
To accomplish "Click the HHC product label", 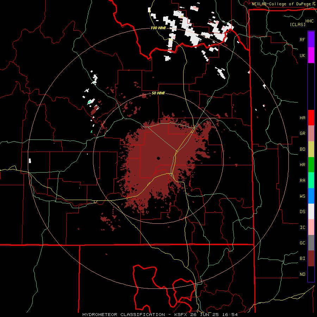I will (x=310, y=21).
